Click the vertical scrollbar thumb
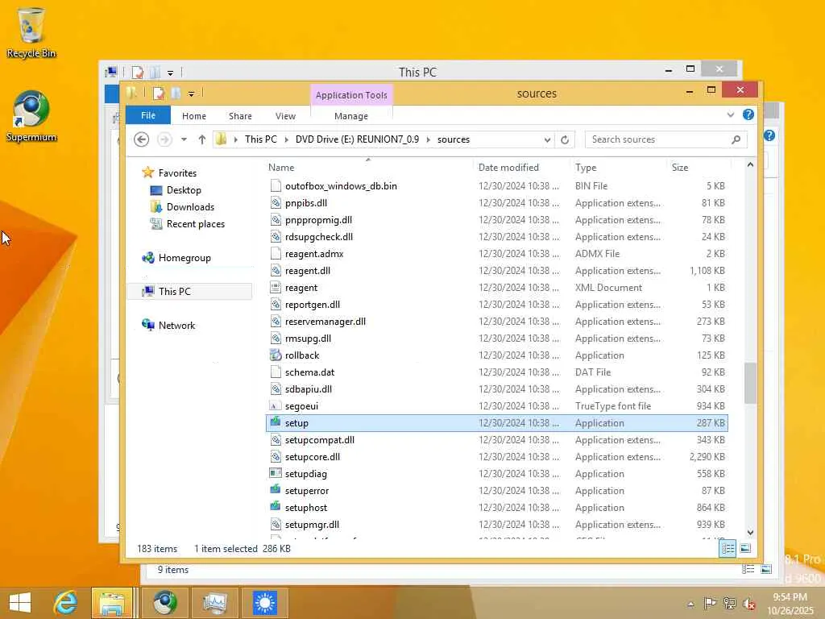The image size is (825, 619). click(x=750, y=383)
